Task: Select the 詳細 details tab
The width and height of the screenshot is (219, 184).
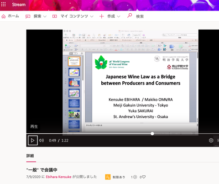Action: click(30, 156)
